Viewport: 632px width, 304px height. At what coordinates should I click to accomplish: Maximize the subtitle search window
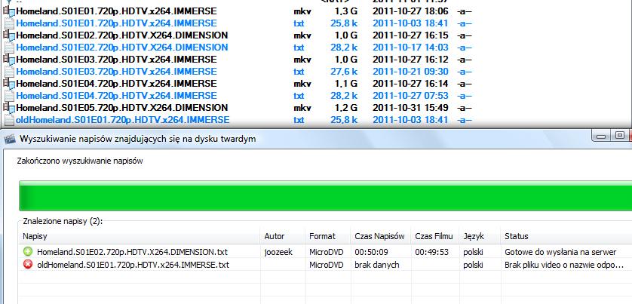click(620, 136)
